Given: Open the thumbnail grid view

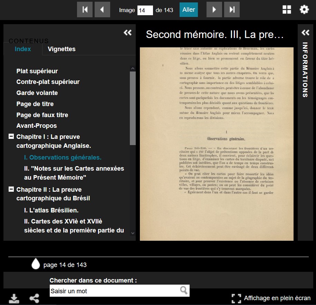Looking at the screenshot, I should (x=287, y=10).
